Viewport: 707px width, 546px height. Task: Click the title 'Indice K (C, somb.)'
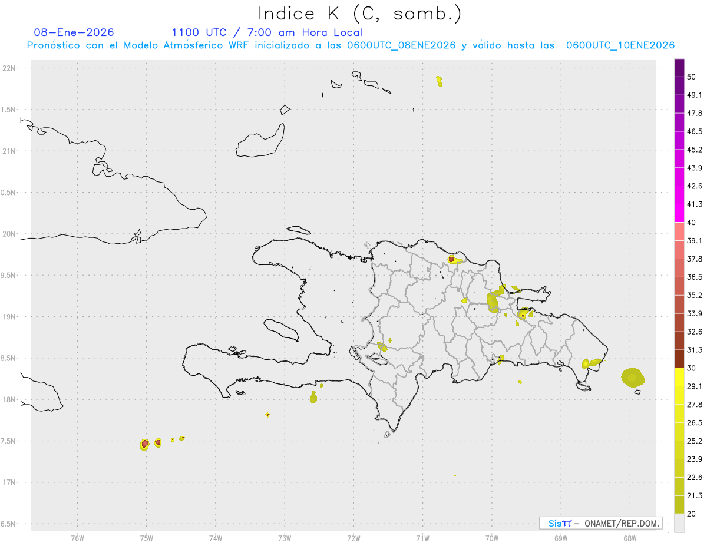click(x=359, y=14)
